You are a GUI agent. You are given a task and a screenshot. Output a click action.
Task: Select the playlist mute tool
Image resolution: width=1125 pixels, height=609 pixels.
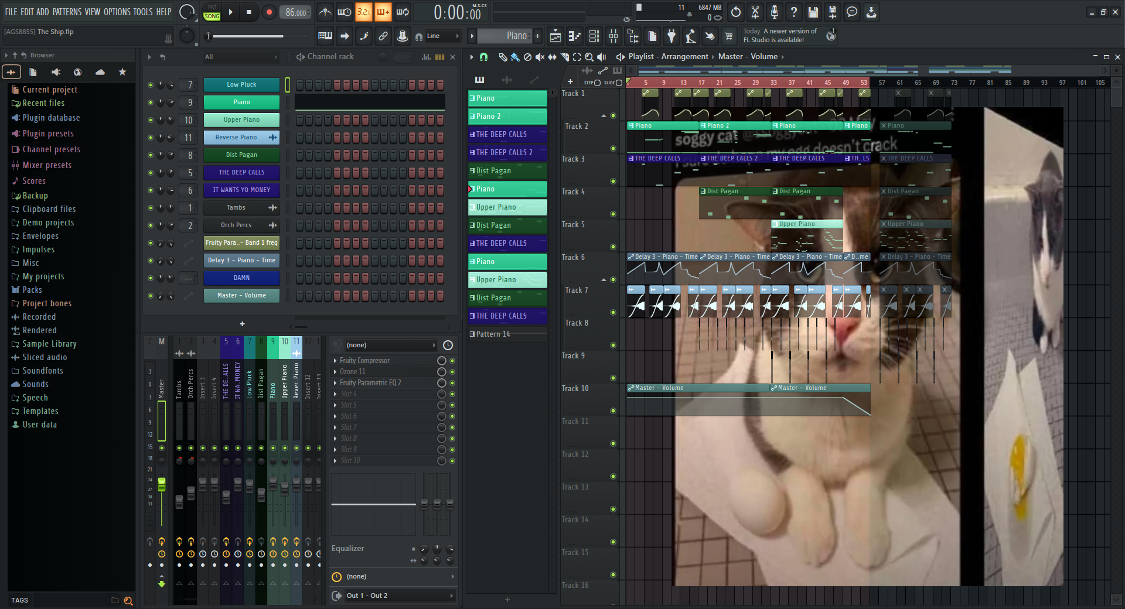coord(539,57)
